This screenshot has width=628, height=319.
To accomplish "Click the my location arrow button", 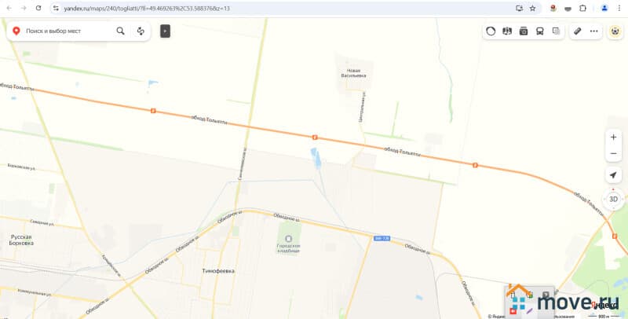I will pos(613,174).
